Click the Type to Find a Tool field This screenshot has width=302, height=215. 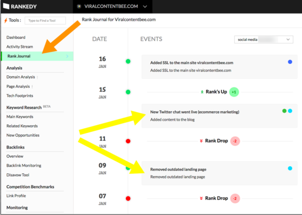pyautogui.click(x=45, y=21)
